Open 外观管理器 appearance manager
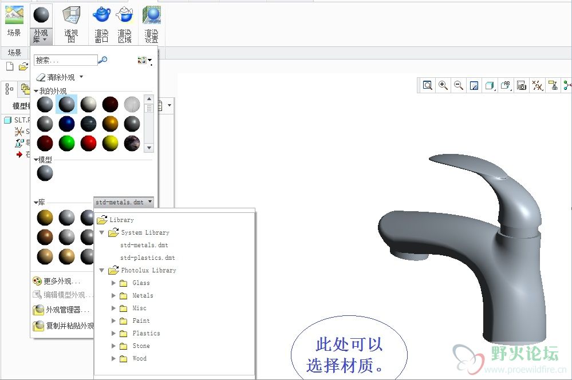572x380 pixels. (61, 310)
